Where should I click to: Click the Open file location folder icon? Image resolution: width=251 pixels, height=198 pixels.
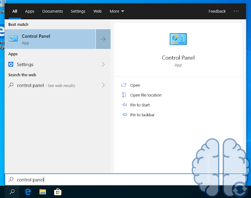[x=124, y=95]
